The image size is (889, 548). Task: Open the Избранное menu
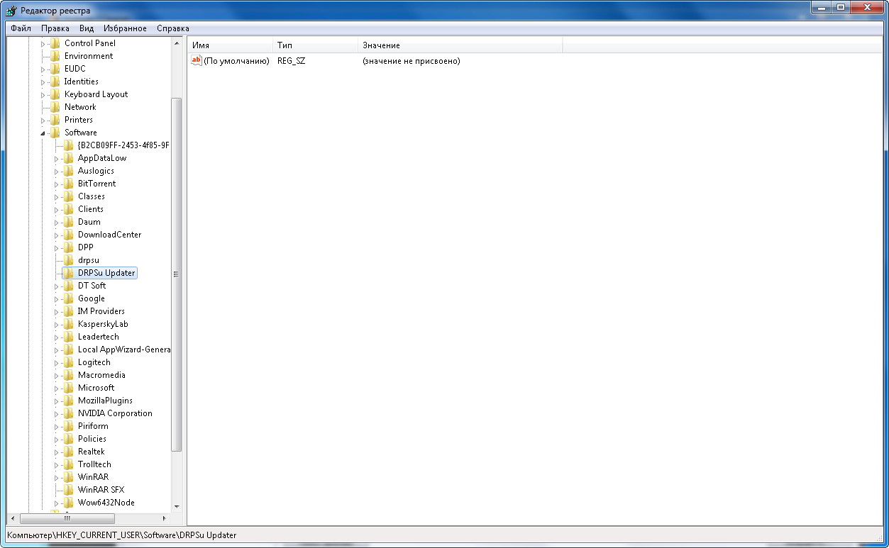click(125, 28)
